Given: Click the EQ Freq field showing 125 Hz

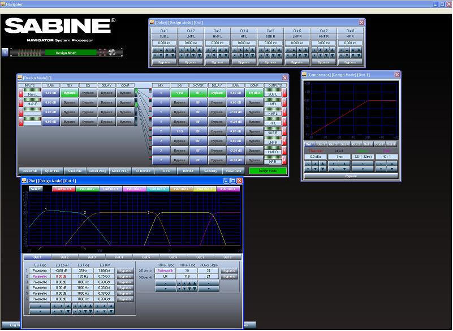Looking at the screenshot, I should [83, 276].
